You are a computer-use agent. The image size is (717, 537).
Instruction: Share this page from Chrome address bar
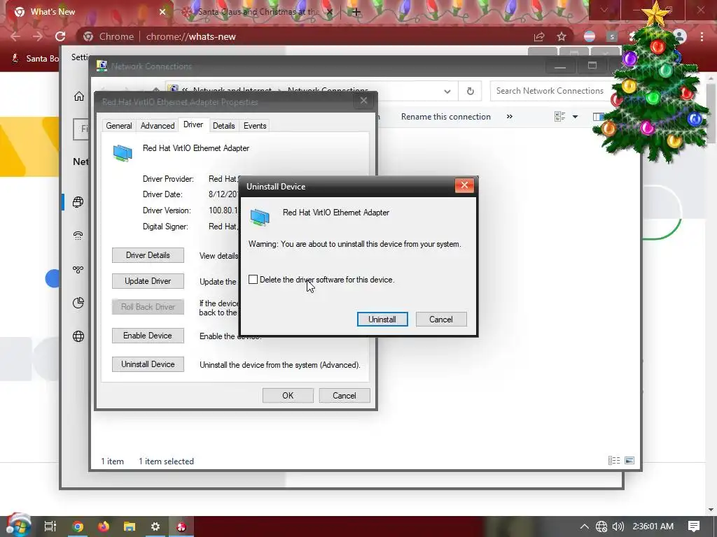tap(539, 36)
